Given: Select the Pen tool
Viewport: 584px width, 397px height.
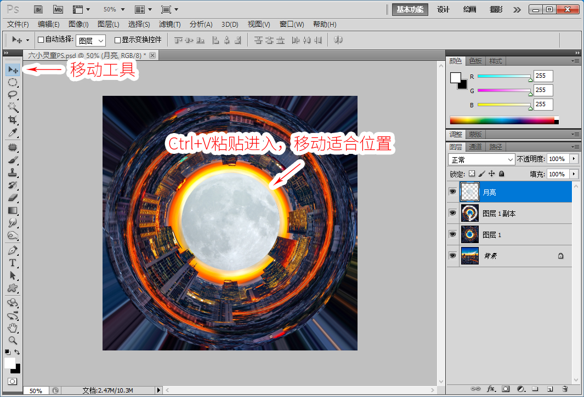Looking at the screenshot, I should 13,250.
